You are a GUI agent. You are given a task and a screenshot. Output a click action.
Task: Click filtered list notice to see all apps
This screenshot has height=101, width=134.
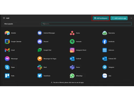[x=68, y=82]
